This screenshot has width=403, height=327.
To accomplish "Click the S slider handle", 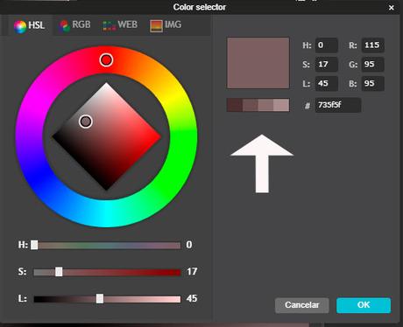I will pyautogui.click(x=59, y=272).
